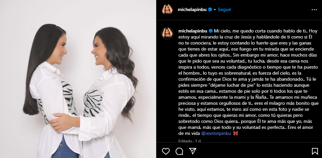
Task: Click the 'Editado · 1 d' timestamp
Action: tap(189, 141)
